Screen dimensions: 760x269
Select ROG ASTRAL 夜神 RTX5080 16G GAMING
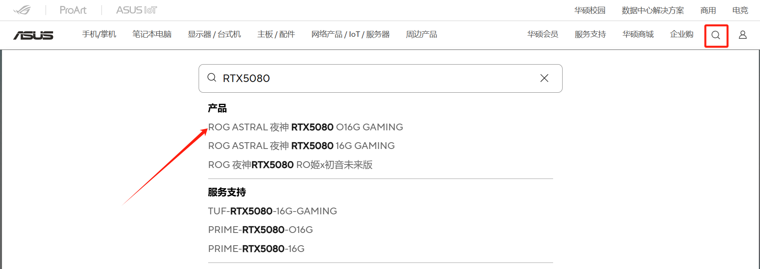click(x=301, y=146)
